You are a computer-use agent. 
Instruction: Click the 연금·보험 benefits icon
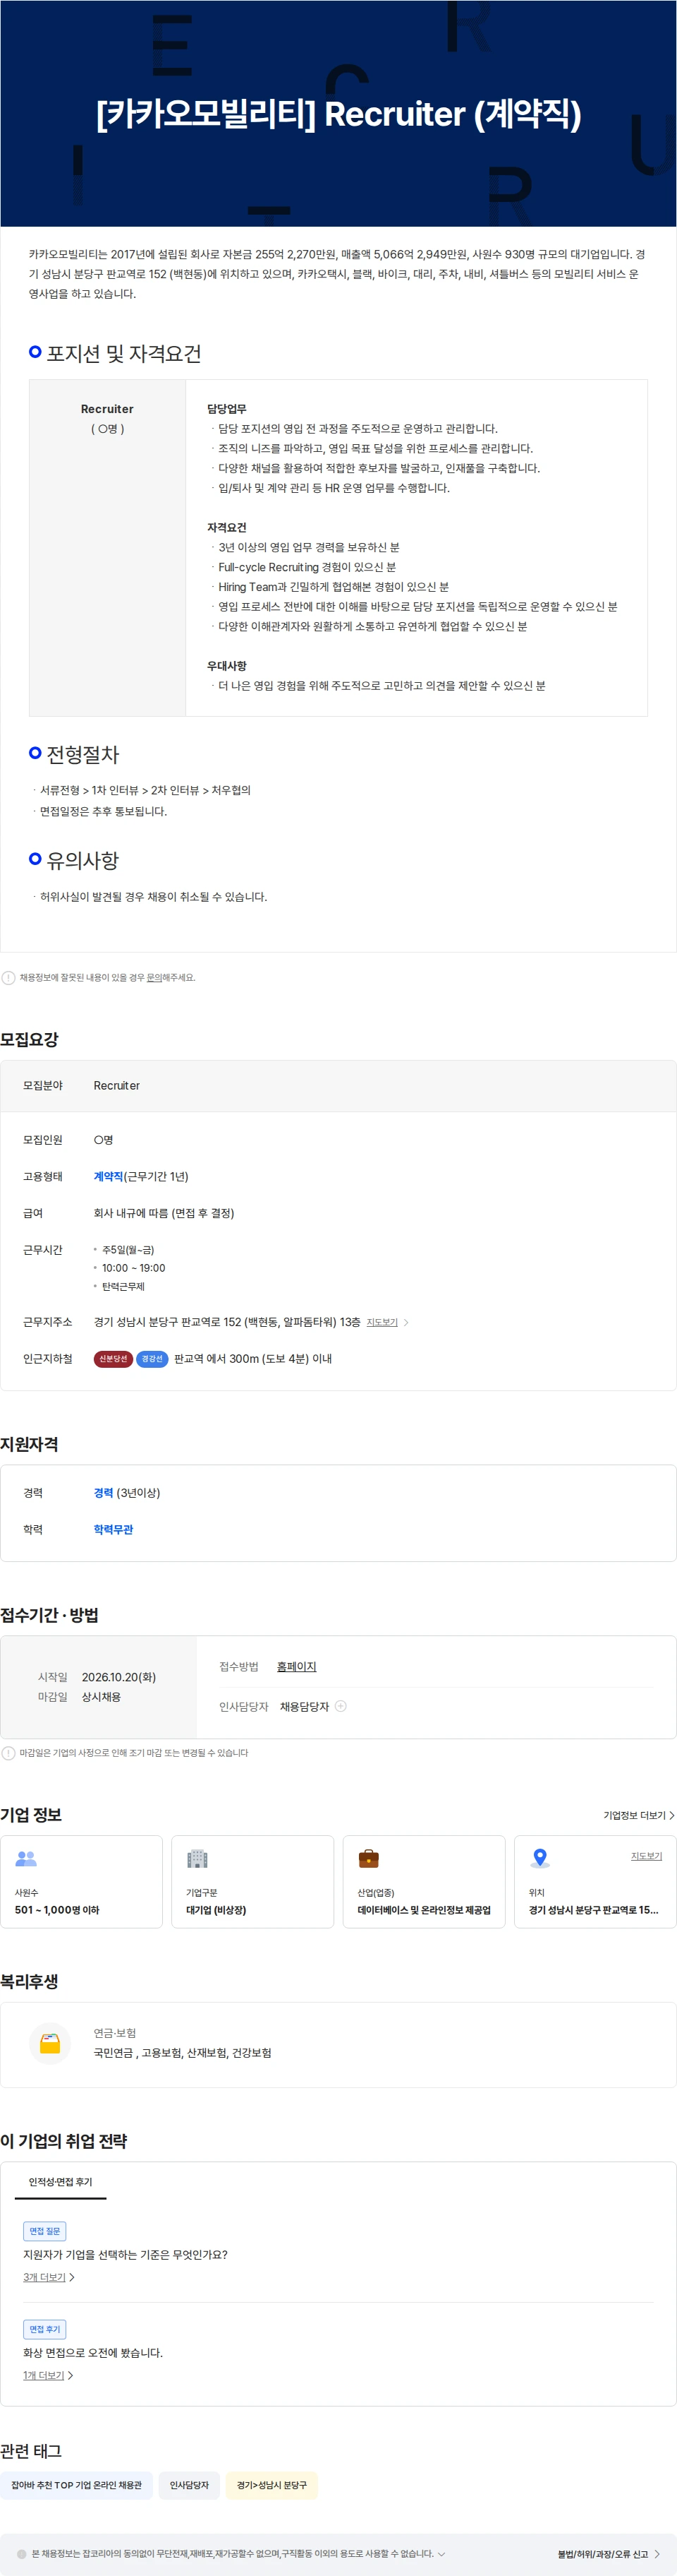click(50, 2043)
